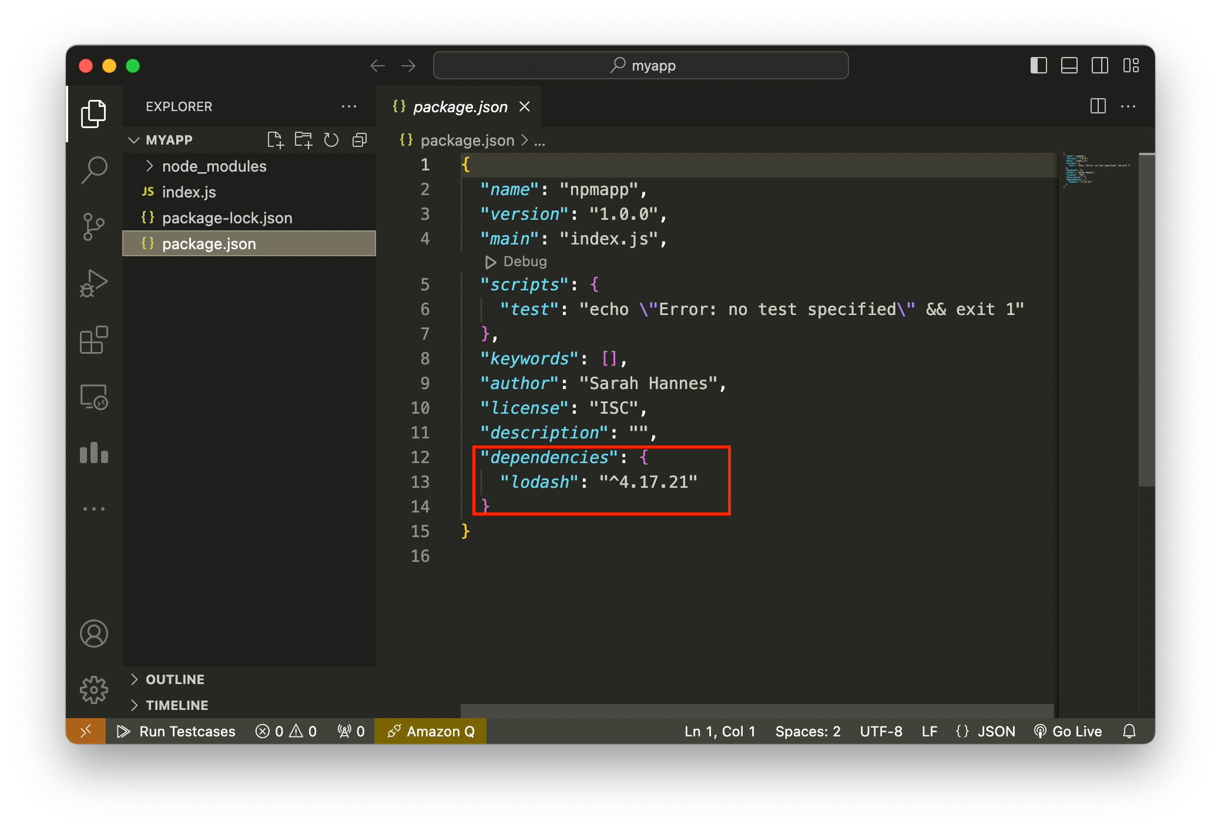Image resolution: width=1221 pixels, height=831 pixels.
Task: Show additional activity bar views ellipsis
Action: [93, 509]
